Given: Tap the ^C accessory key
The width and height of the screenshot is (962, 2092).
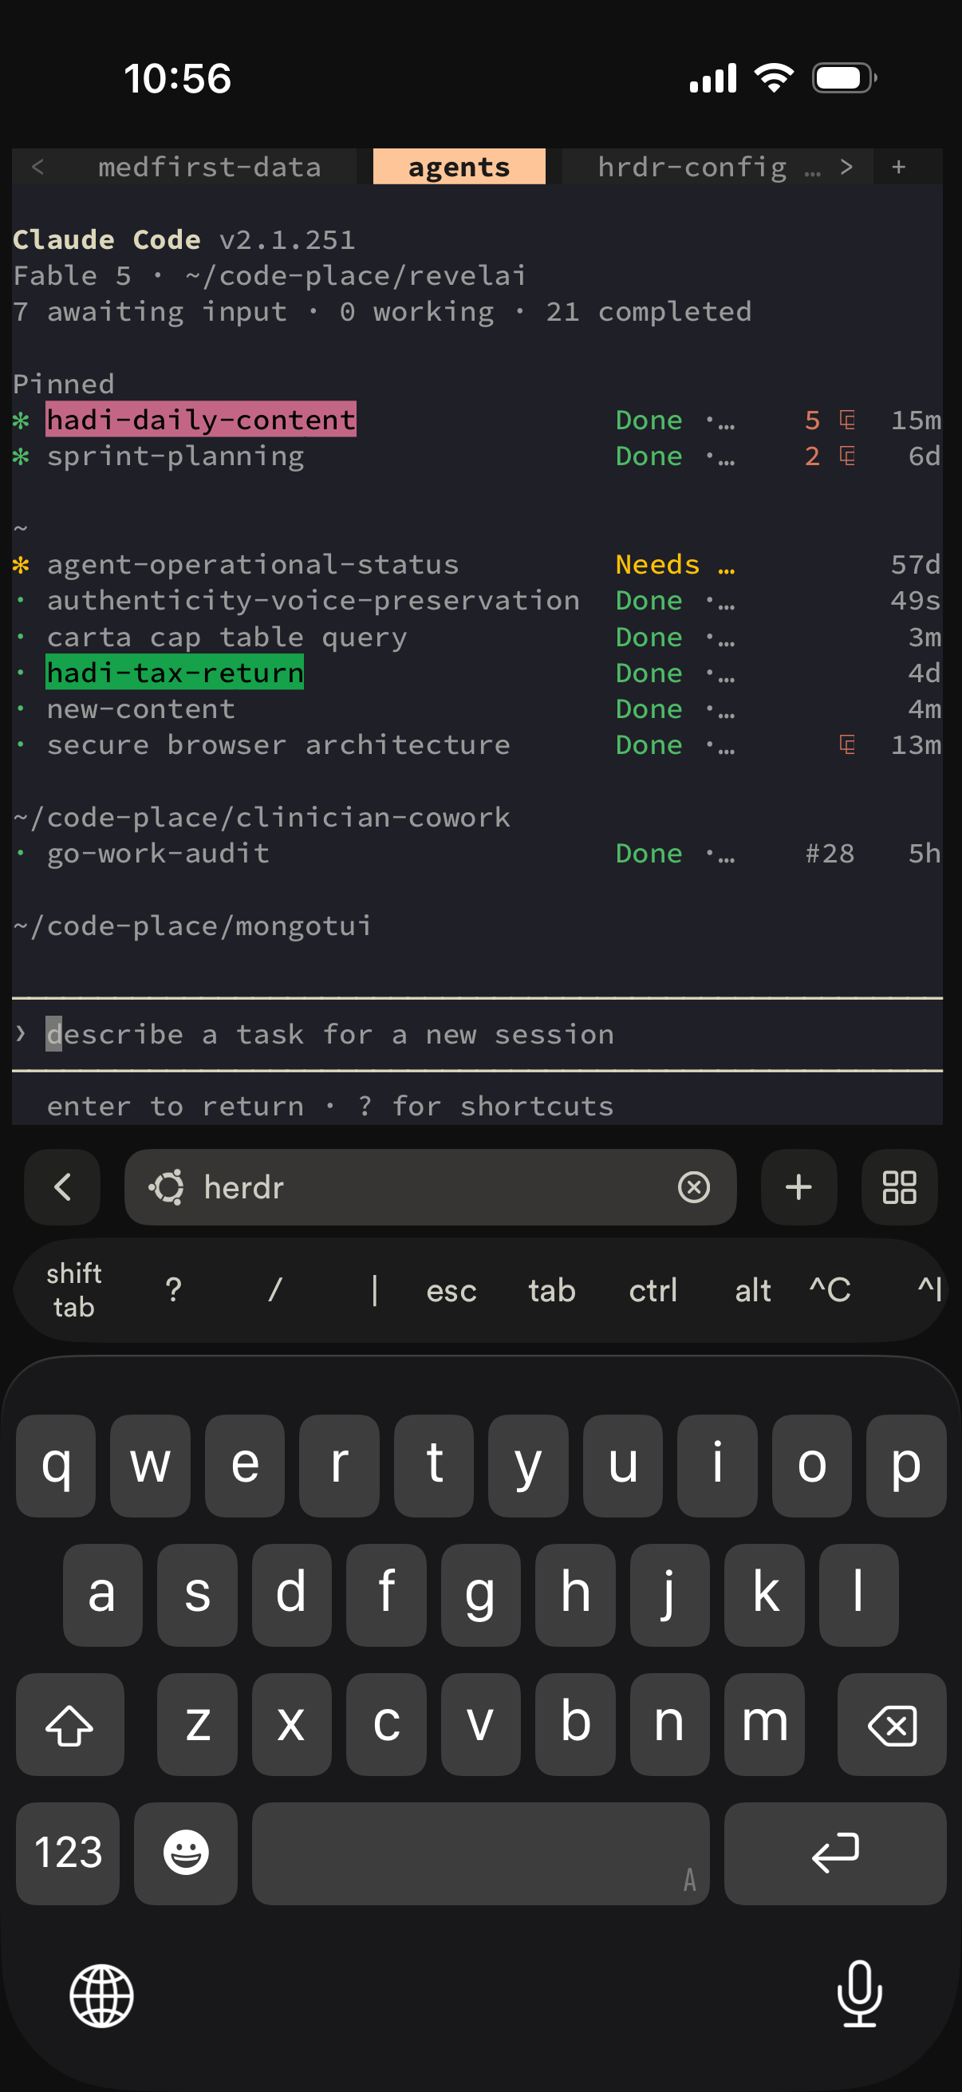Looking at the screenshot, I should [830, 1289].
